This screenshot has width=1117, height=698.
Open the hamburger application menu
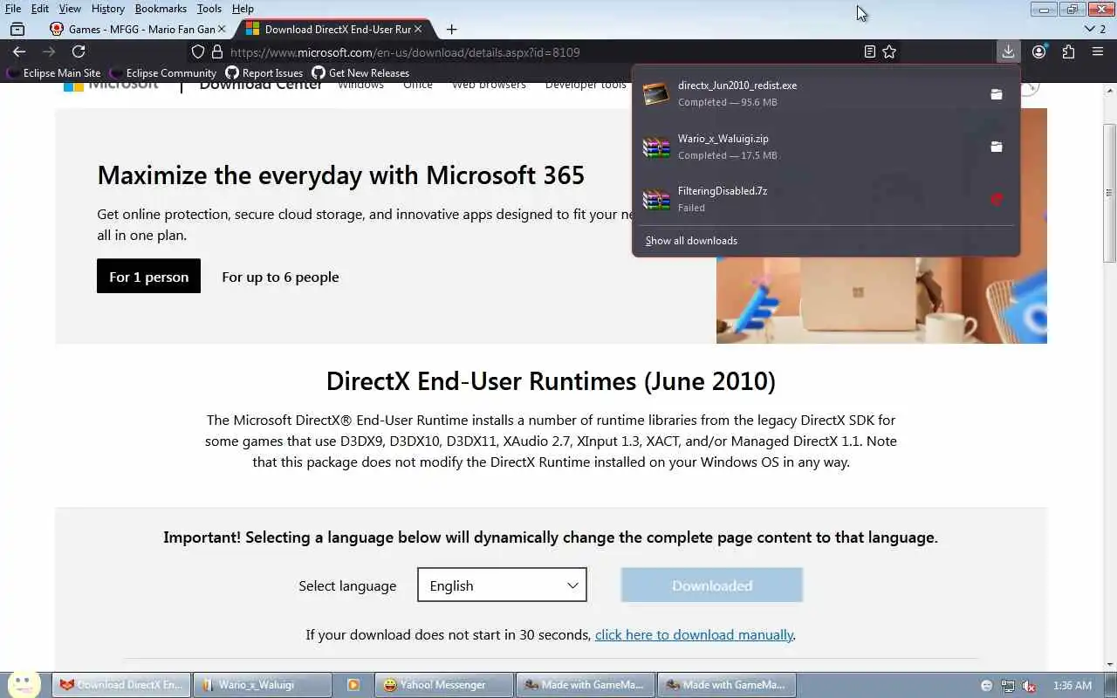click(1098, 51)
